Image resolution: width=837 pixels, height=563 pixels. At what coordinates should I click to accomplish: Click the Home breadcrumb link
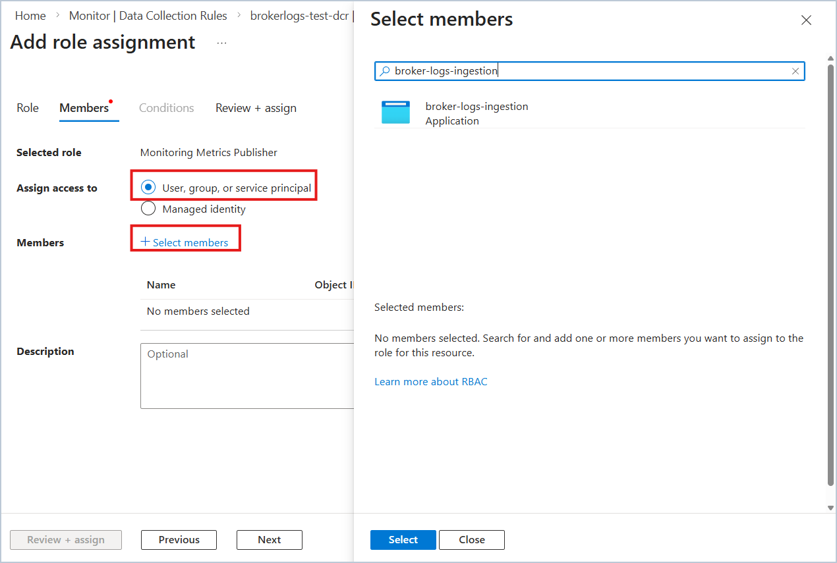30,16
